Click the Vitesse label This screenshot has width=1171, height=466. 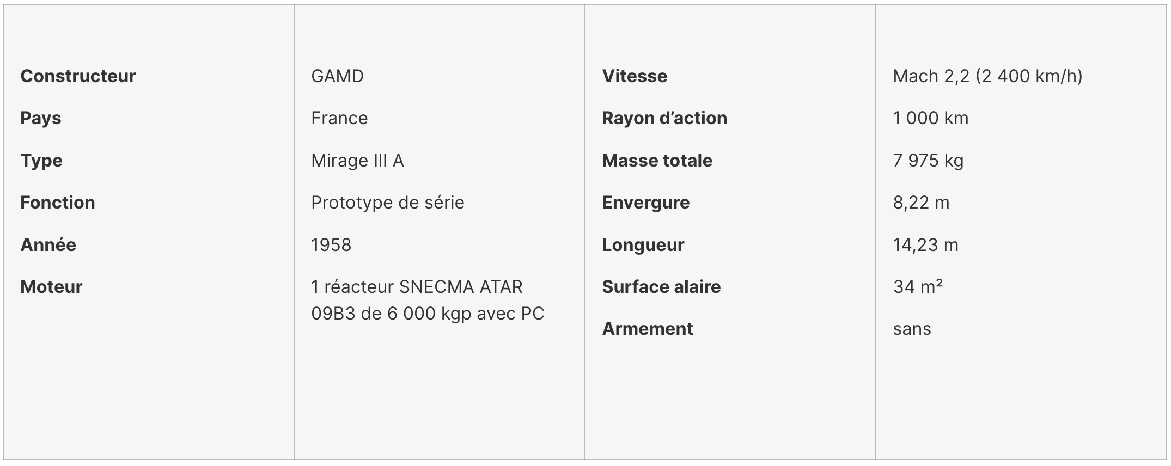[x=635, y=76]
